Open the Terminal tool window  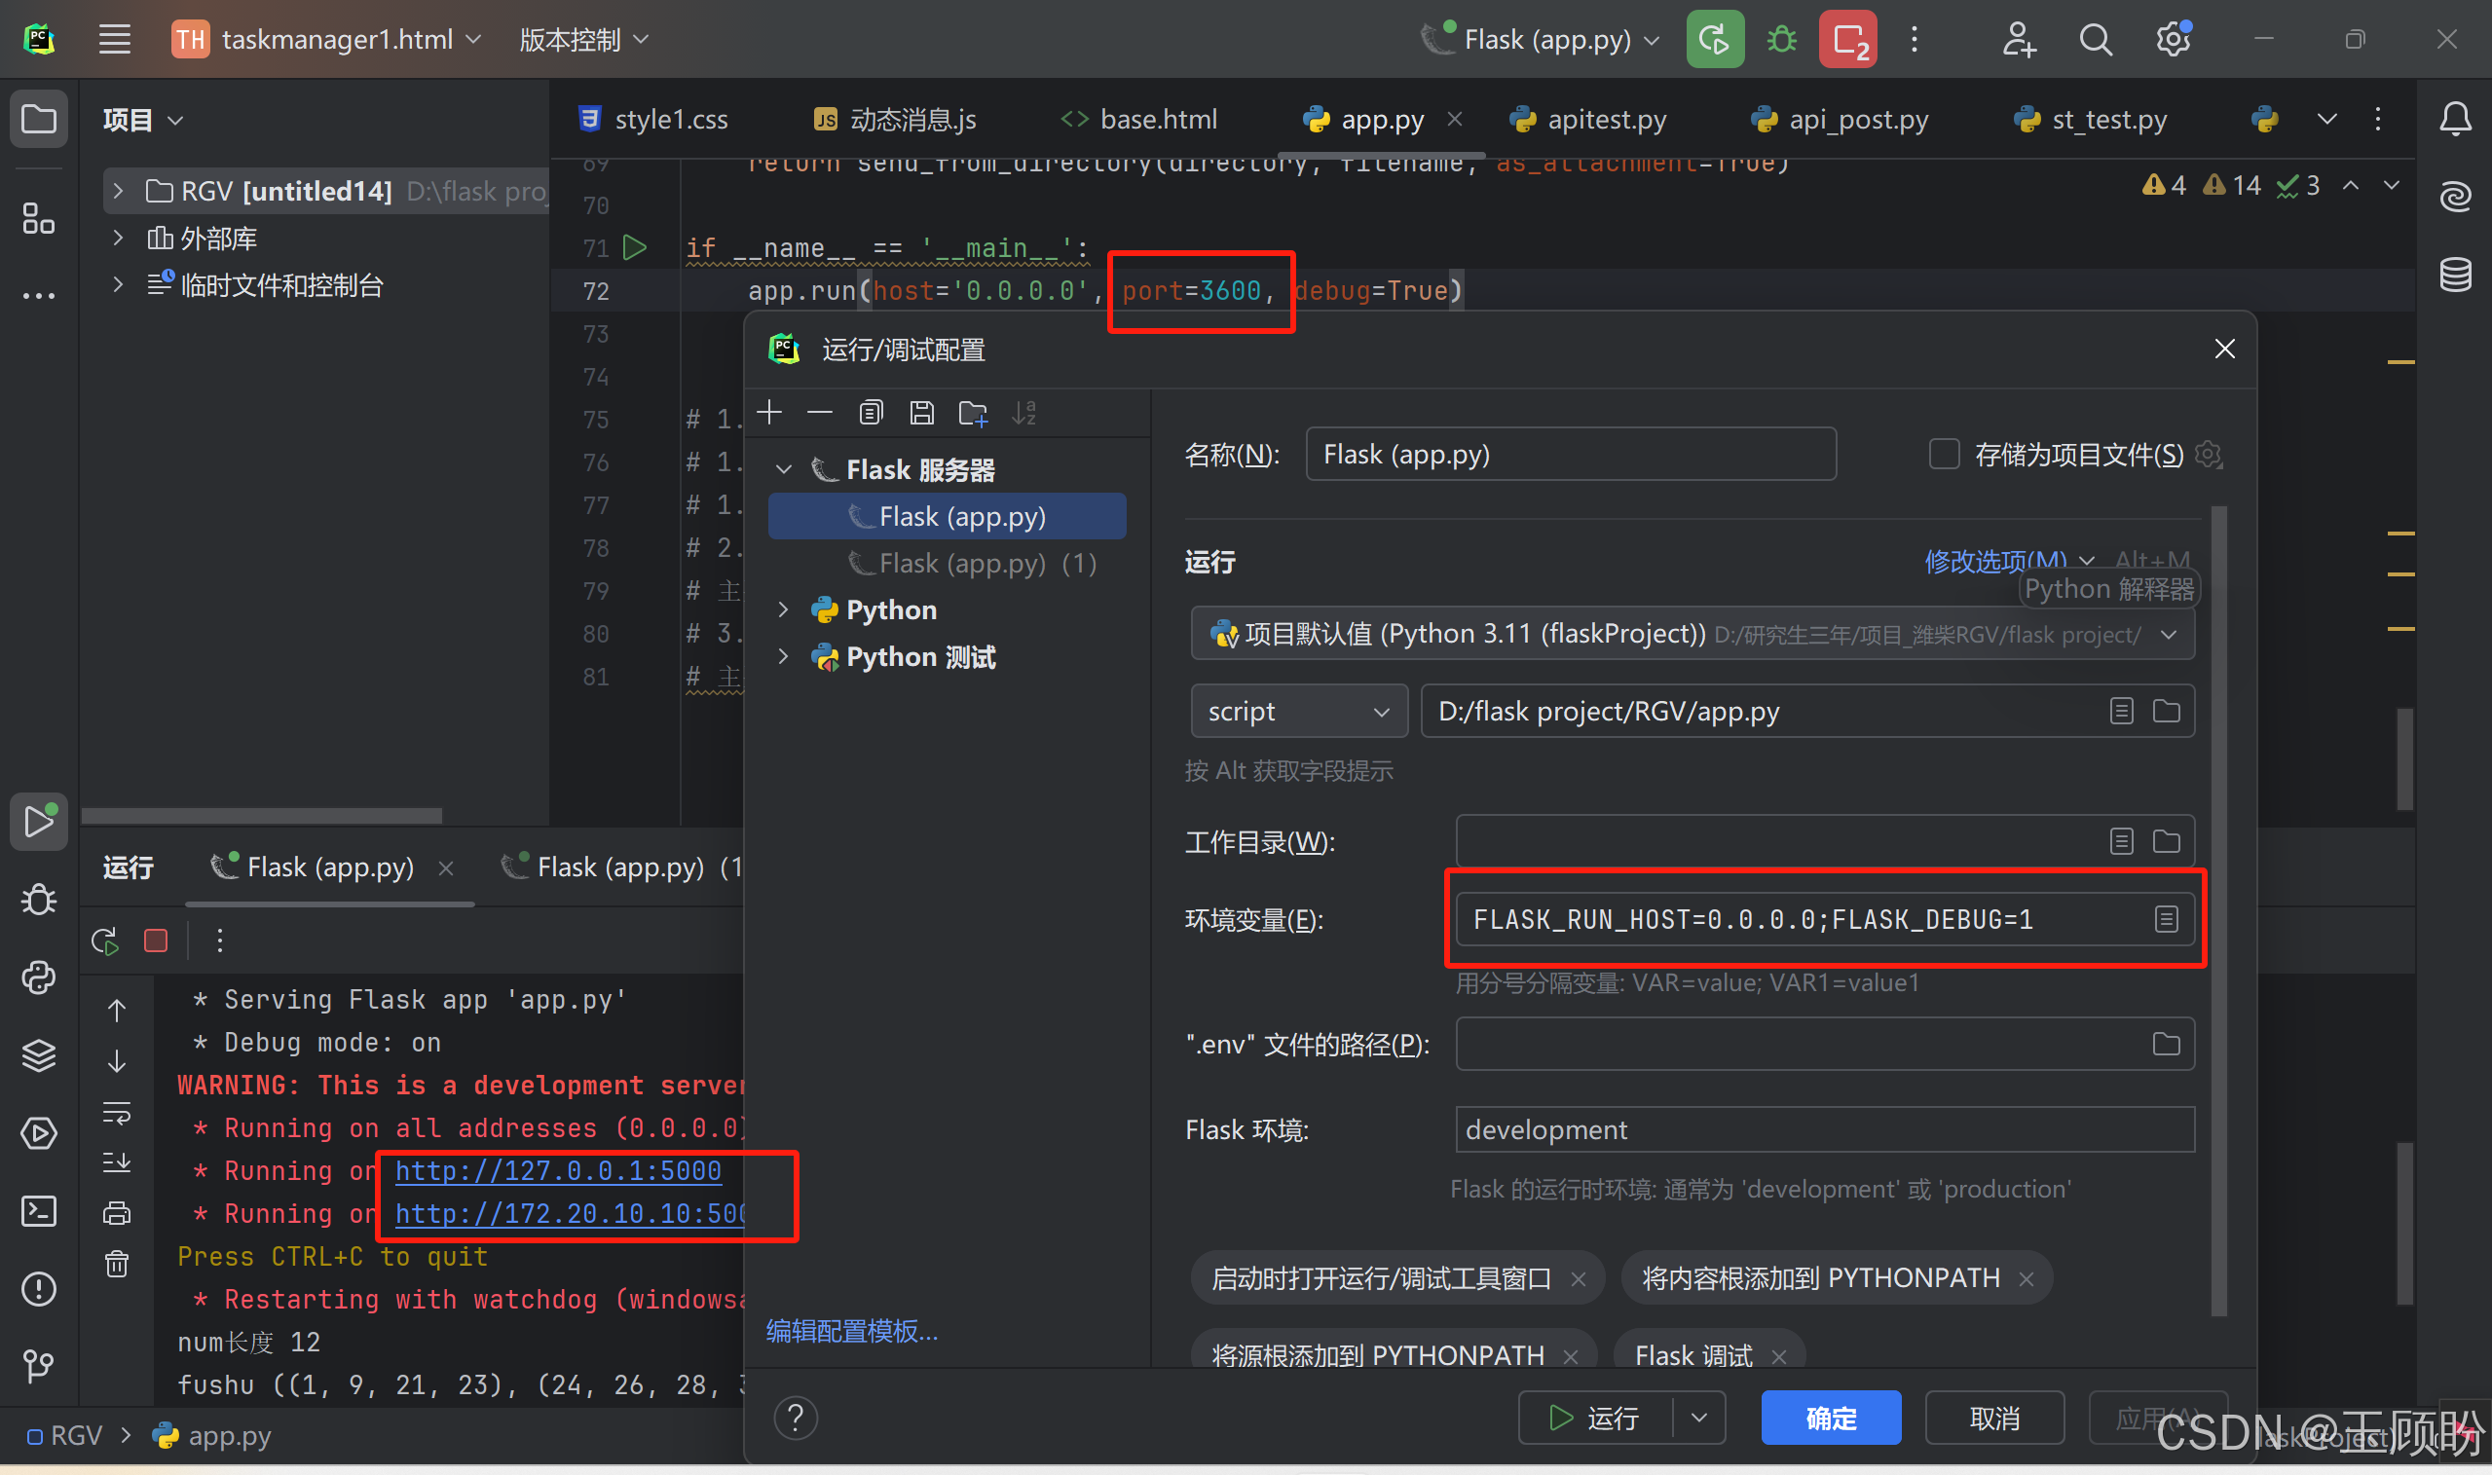click(x=39, y=1210)
